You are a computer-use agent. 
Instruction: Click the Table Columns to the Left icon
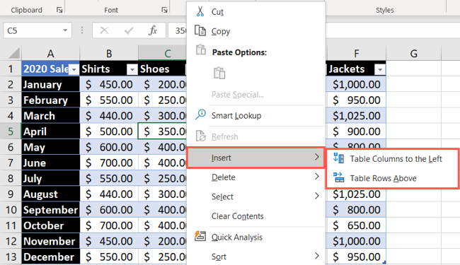pos(338,158)
